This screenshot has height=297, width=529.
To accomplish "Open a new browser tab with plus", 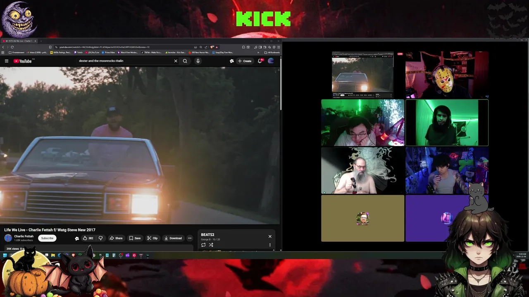I will tap(41, 41).
